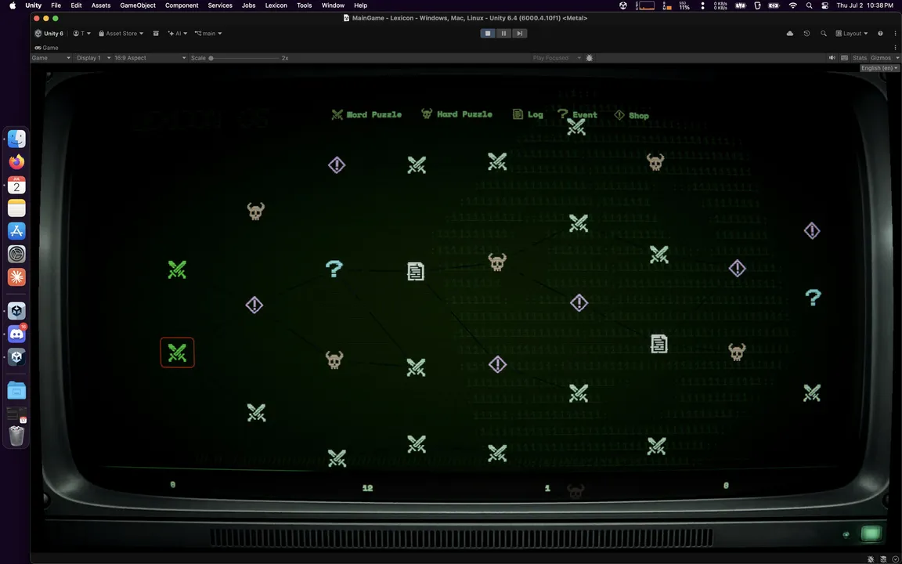Screen dimensions: 902x564
Task: Open the App Store from the dock
Action: click(16, 231)
